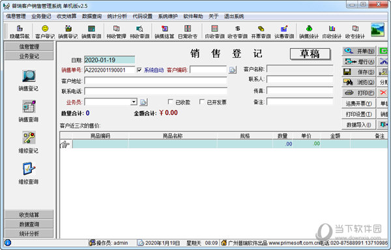Image resolution: width=391 pixels, height=250 pixels.
Task: Open 客户登记 smiley face toolbar icon
Action: 45,32
